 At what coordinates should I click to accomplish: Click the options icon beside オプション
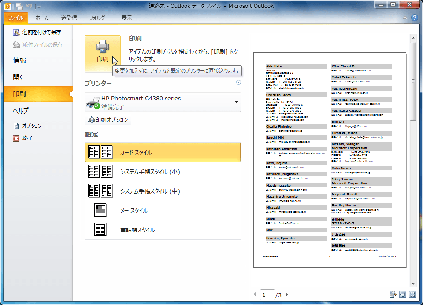(16, 126)
